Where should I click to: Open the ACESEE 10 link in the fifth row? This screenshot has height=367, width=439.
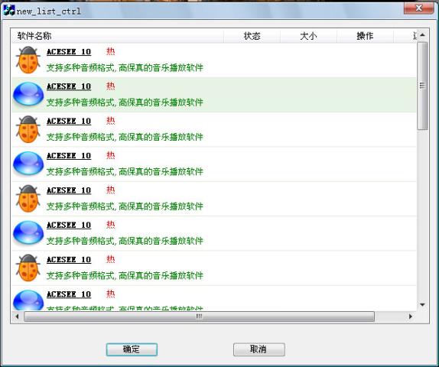[x=69, y=190]
